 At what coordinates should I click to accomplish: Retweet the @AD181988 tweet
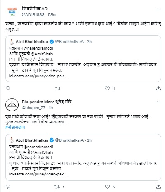[x=57, y=88]
